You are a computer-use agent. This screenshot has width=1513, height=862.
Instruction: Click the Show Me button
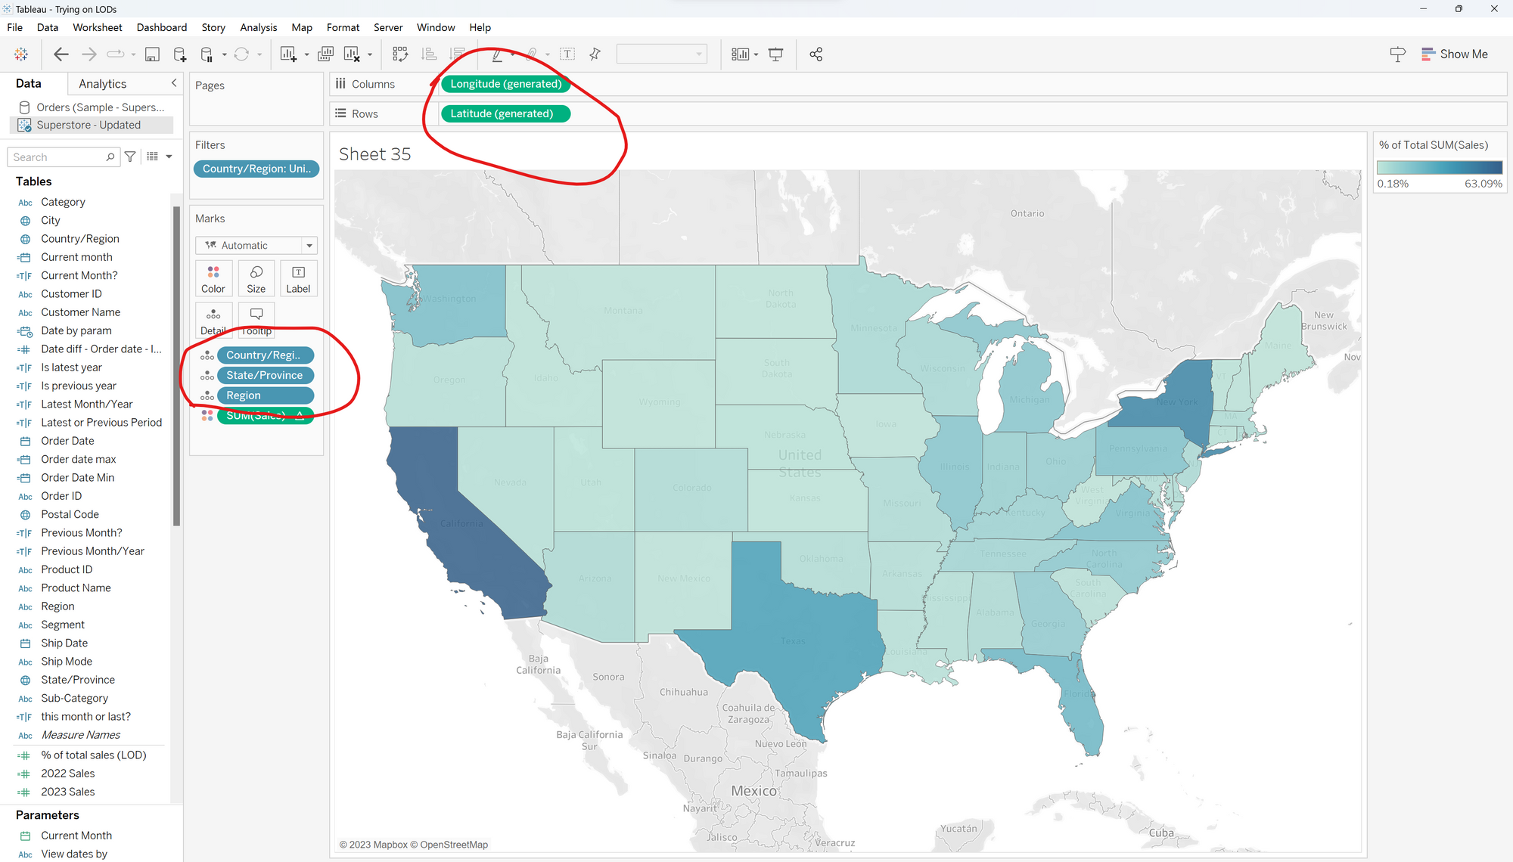[1454, 54]
